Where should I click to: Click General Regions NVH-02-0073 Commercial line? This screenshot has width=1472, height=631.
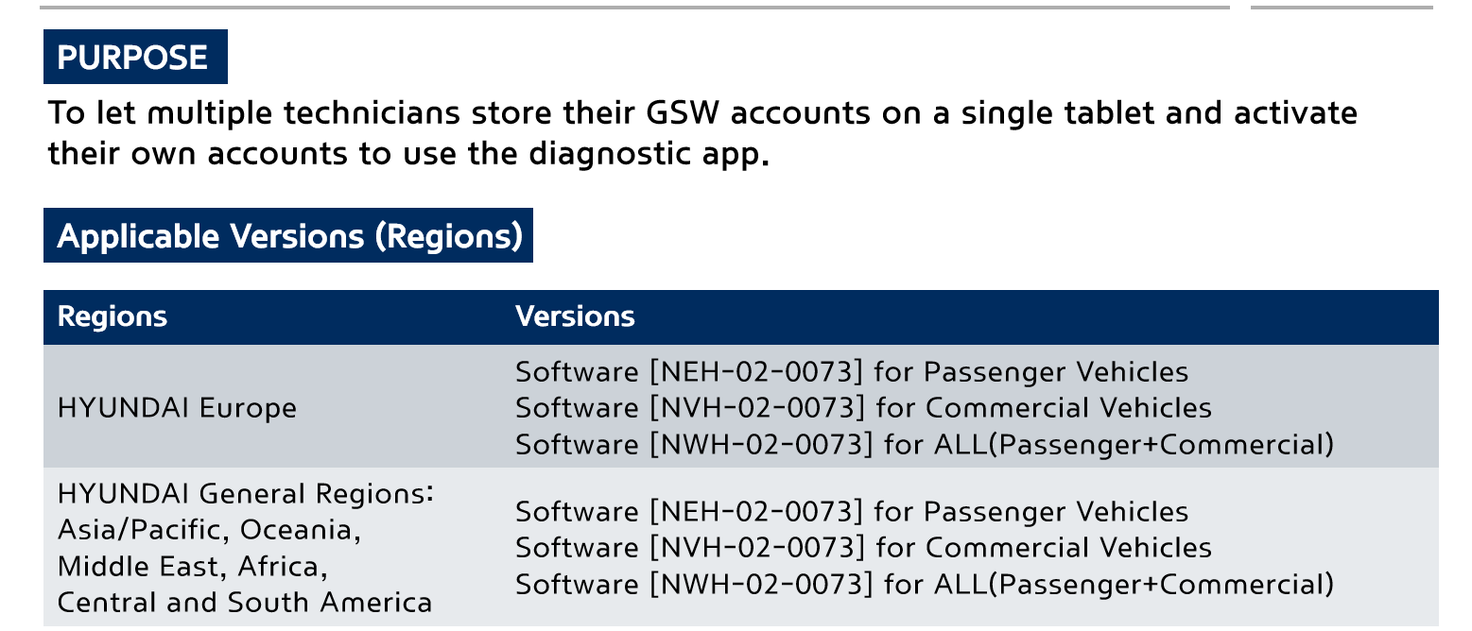tap(863, 548)
